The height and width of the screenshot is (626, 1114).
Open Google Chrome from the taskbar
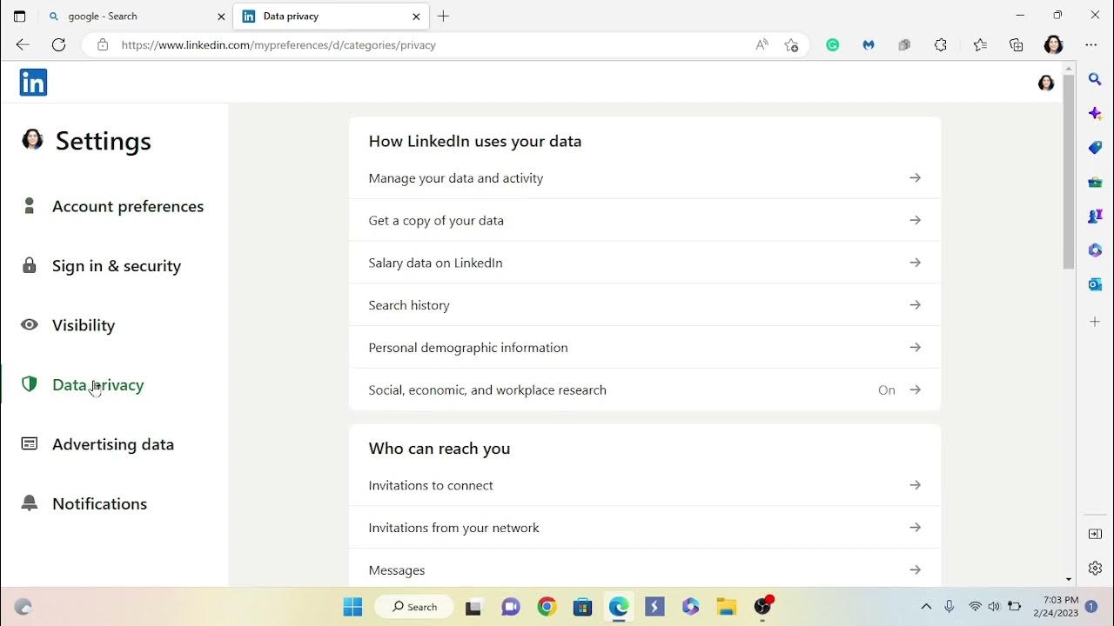coord(547,607)
